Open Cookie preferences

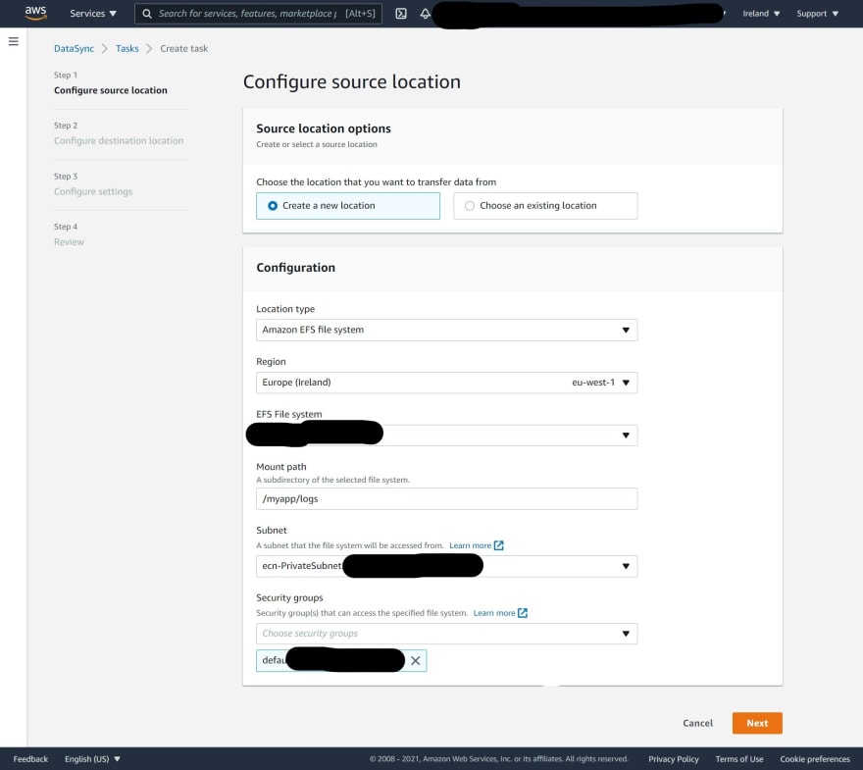point(815,759)
